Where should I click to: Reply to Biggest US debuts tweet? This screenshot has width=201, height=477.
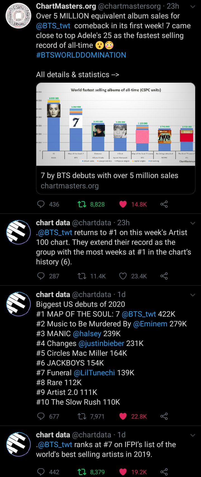click(x=41, y=416)
